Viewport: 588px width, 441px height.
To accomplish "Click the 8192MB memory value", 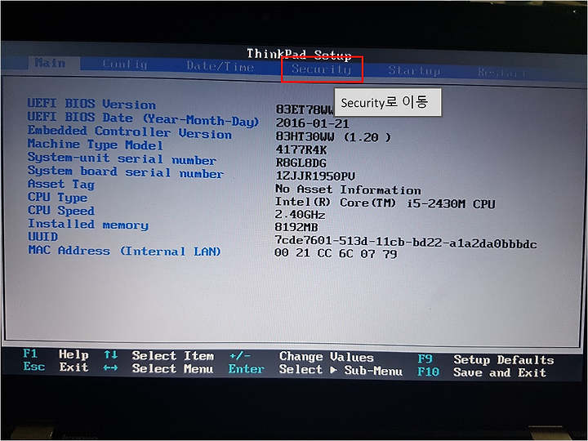I will point(296,227).
